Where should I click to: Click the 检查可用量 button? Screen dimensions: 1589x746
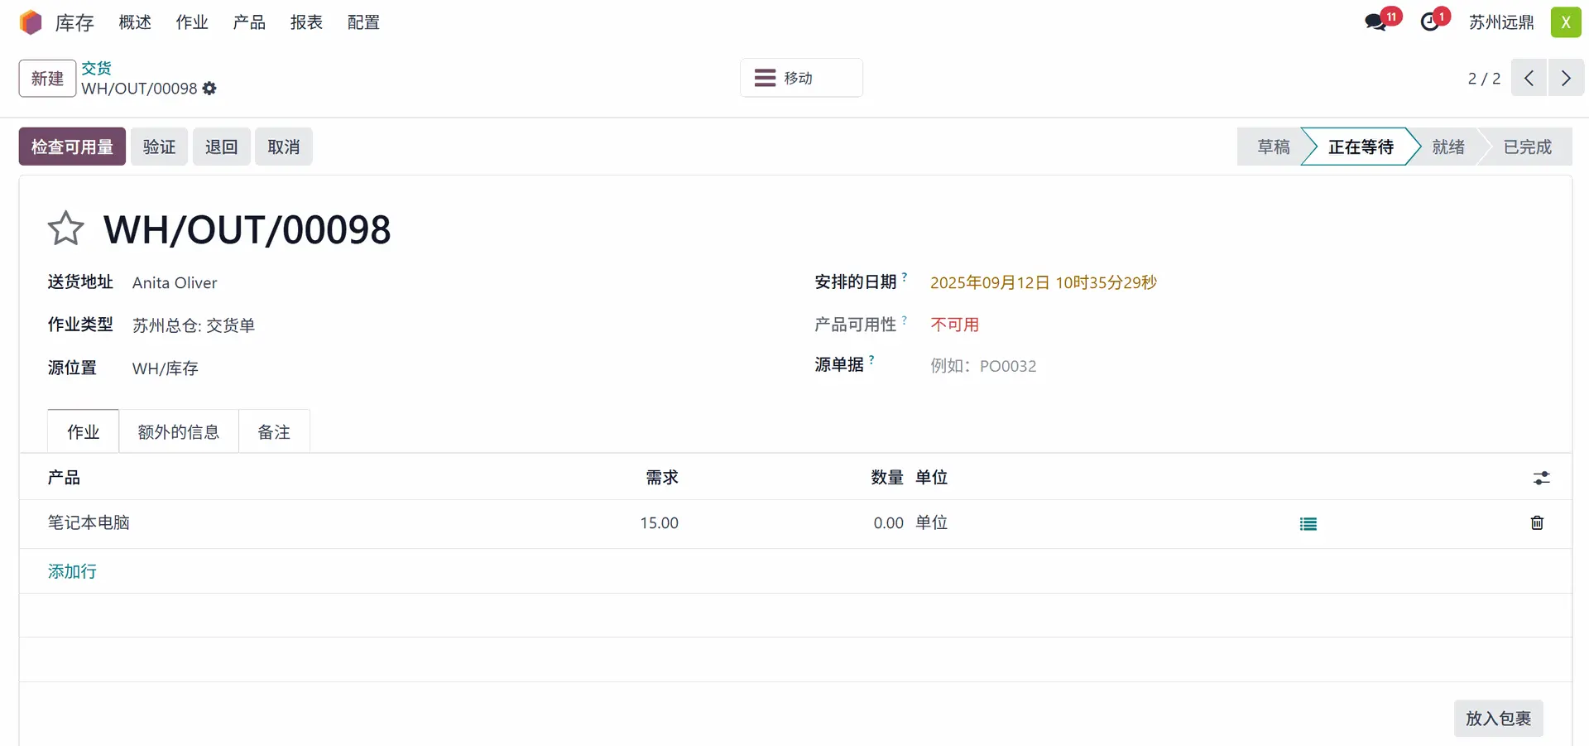pyautogui.click(x=72, y=147)
